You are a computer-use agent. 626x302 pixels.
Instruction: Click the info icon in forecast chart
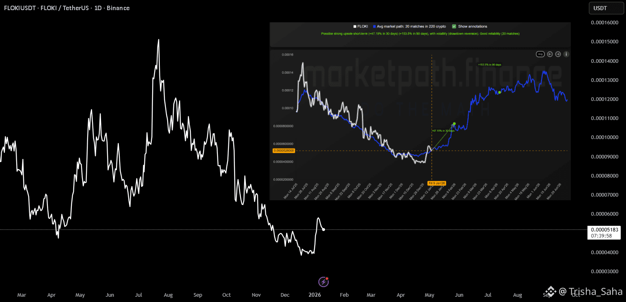coord(566,54)
